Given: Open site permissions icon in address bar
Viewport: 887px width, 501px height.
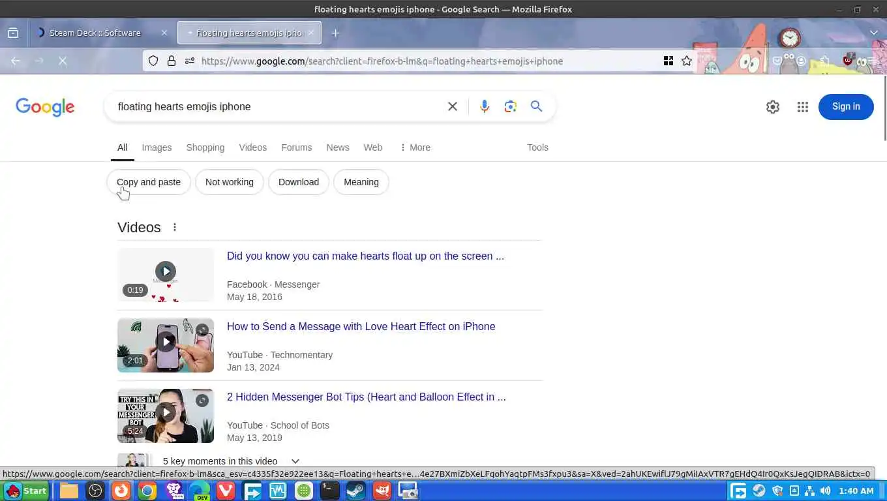Looking at the screenshot, I should point(190,61).
